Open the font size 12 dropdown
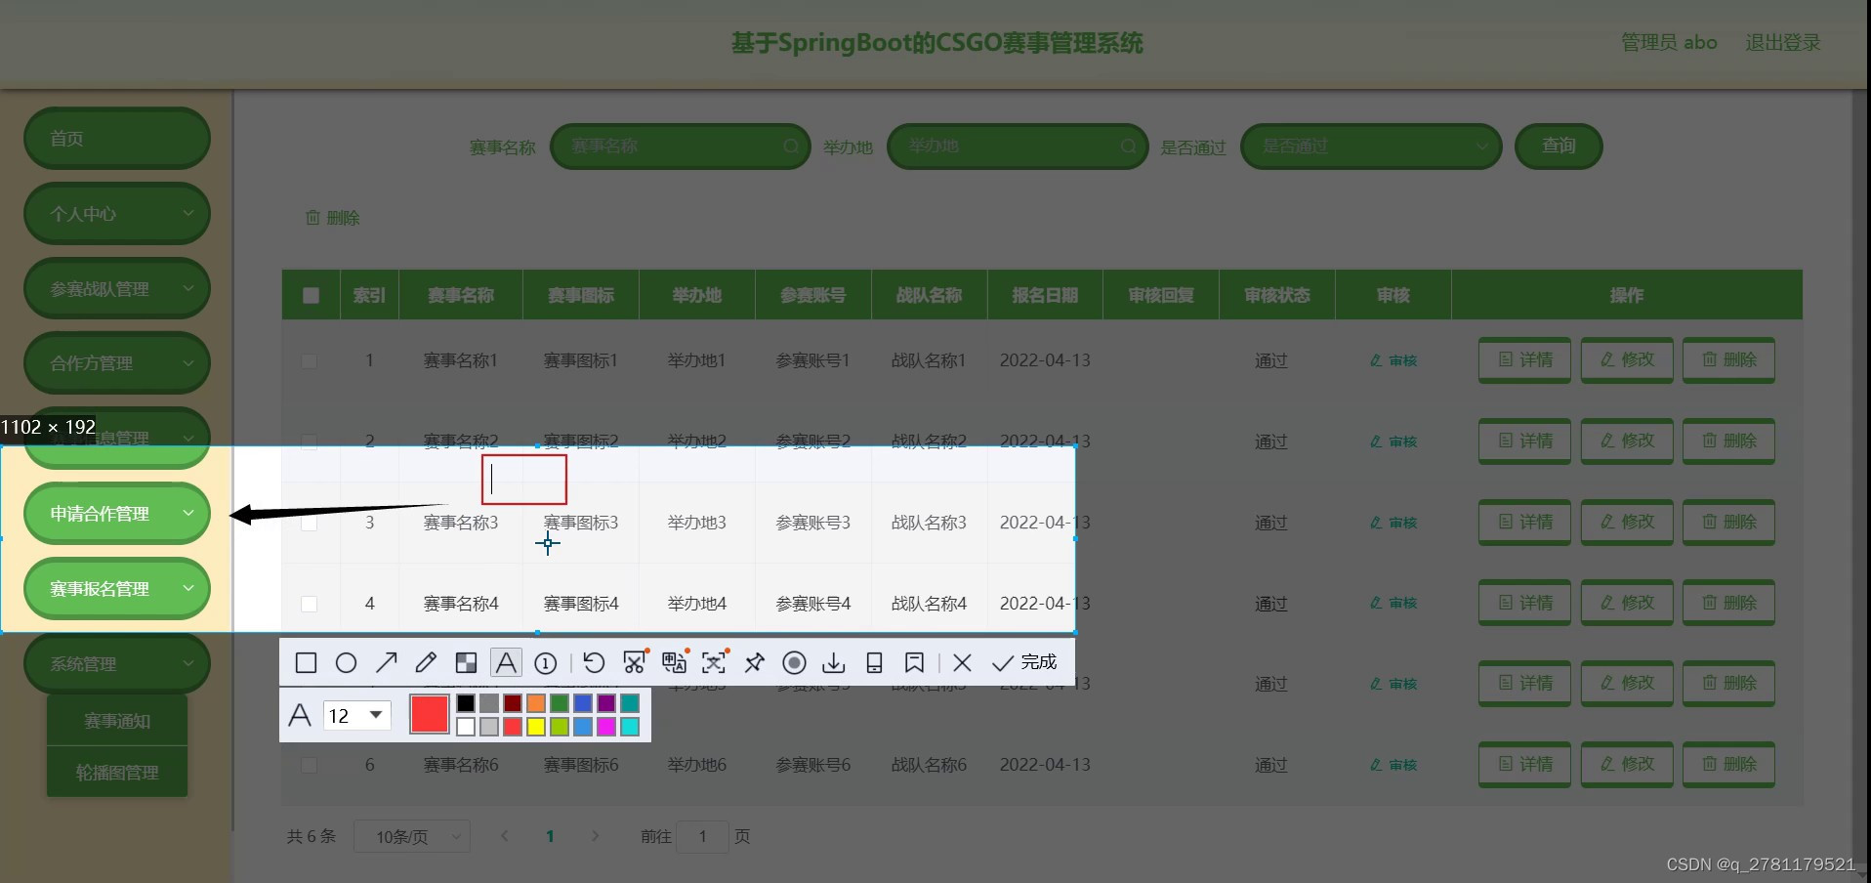The width and height of the screenshot is (1871, 883). 357,716
